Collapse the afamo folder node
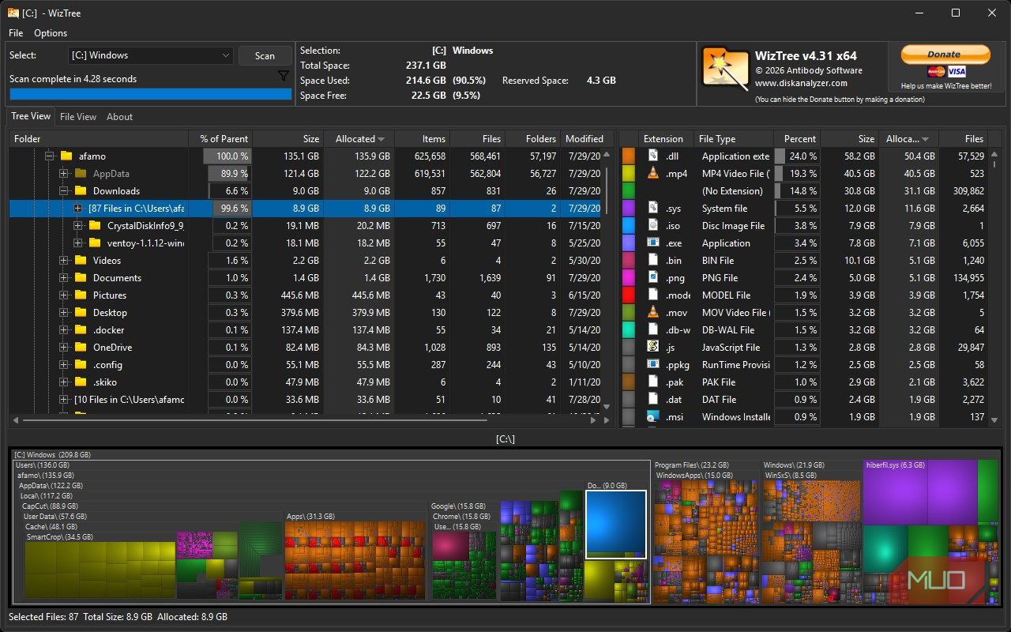1011x632 pixels. [49, 156]
